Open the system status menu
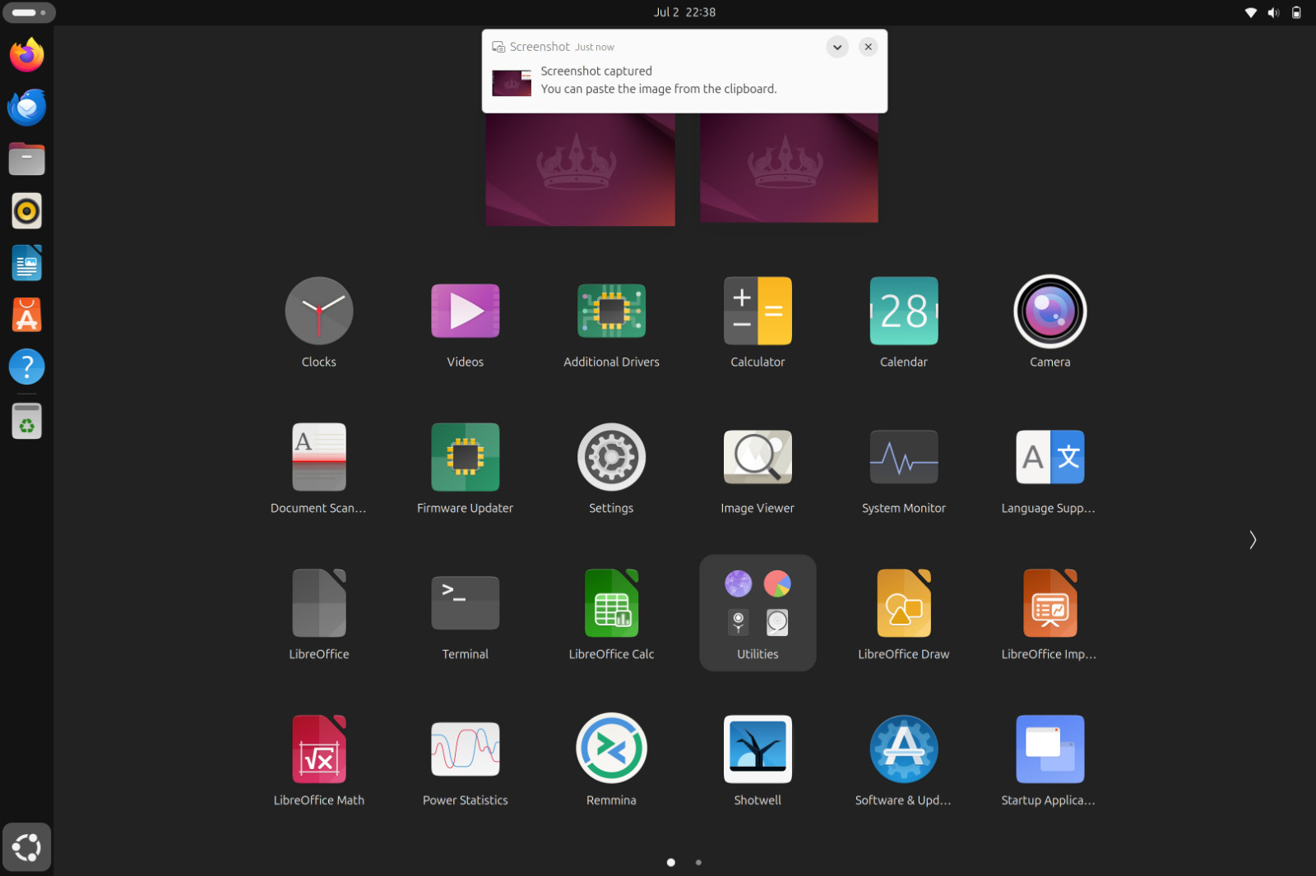The height and width of the screenshot is (876, 1316). point(1273,12)
